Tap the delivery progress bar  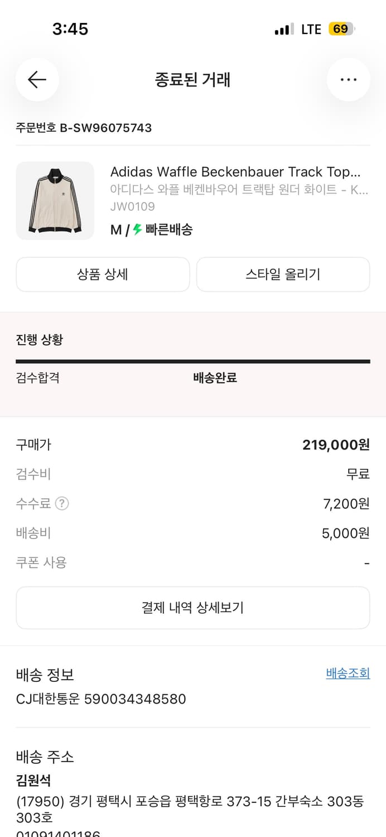point(193,362)
